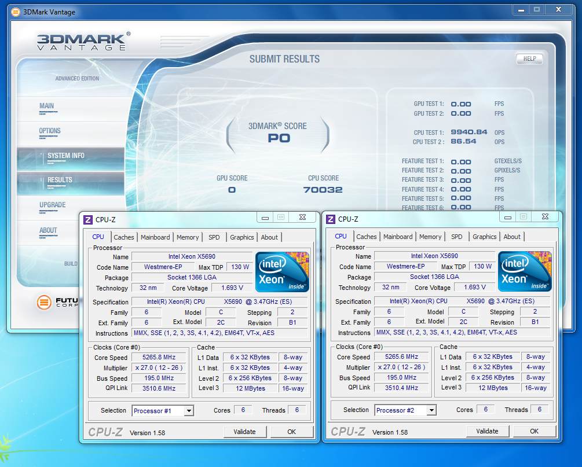Click Bus Speed 195.0 MHz in left CPU-Z
The image size is (582, 467).
point(159,378)
